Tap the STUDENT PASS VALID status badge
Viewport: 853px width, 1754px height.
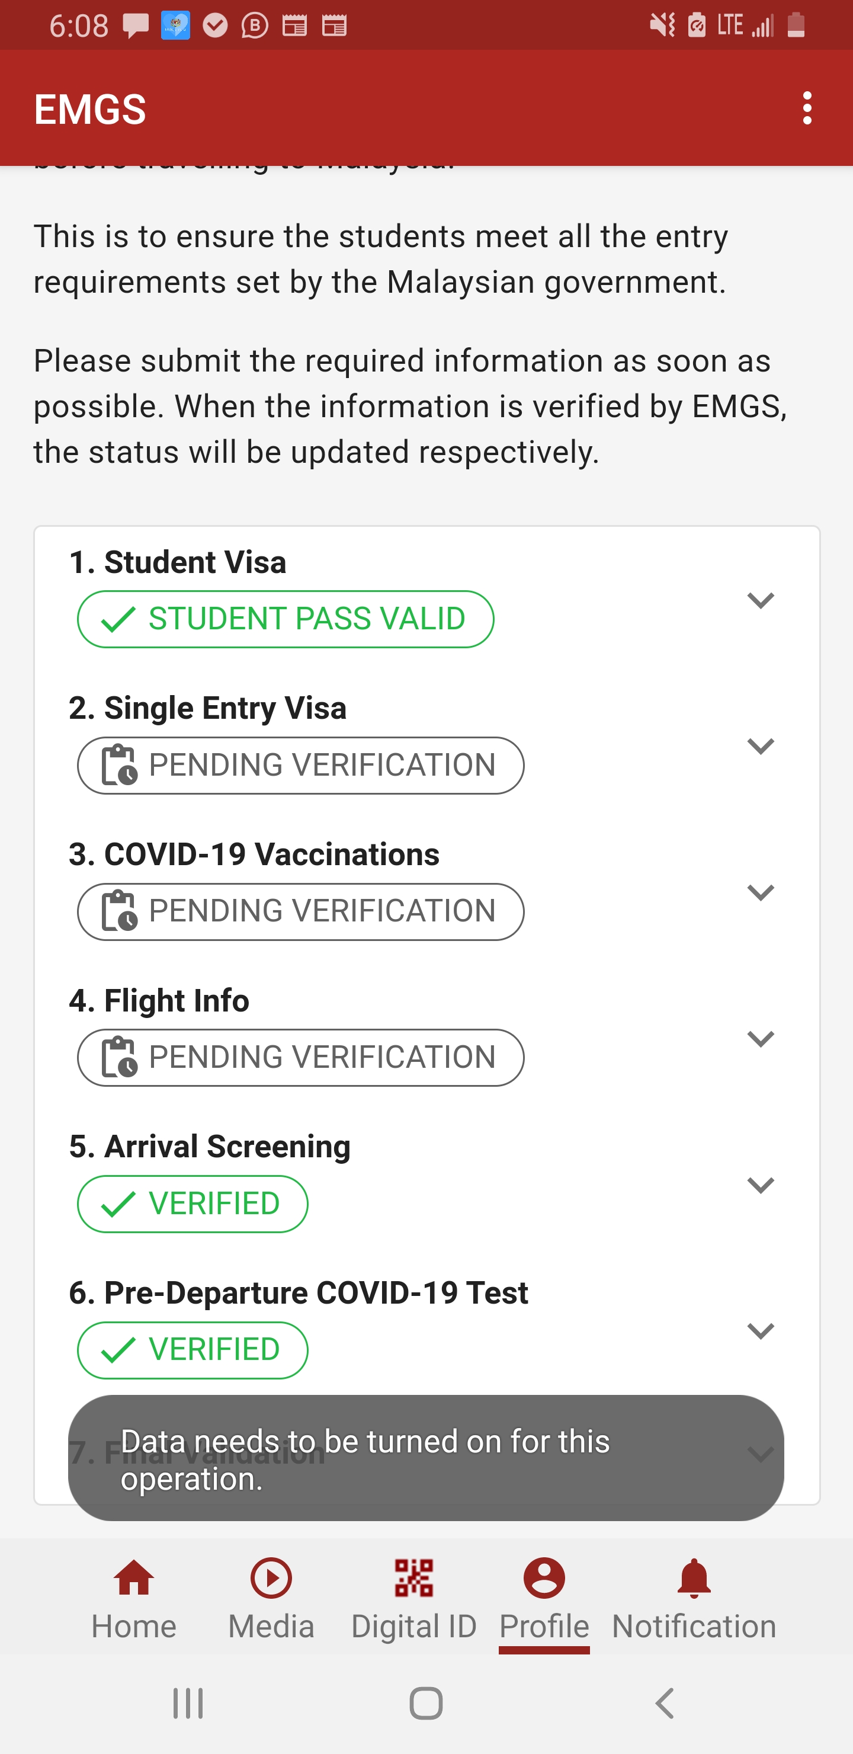(x=286, y=619)
